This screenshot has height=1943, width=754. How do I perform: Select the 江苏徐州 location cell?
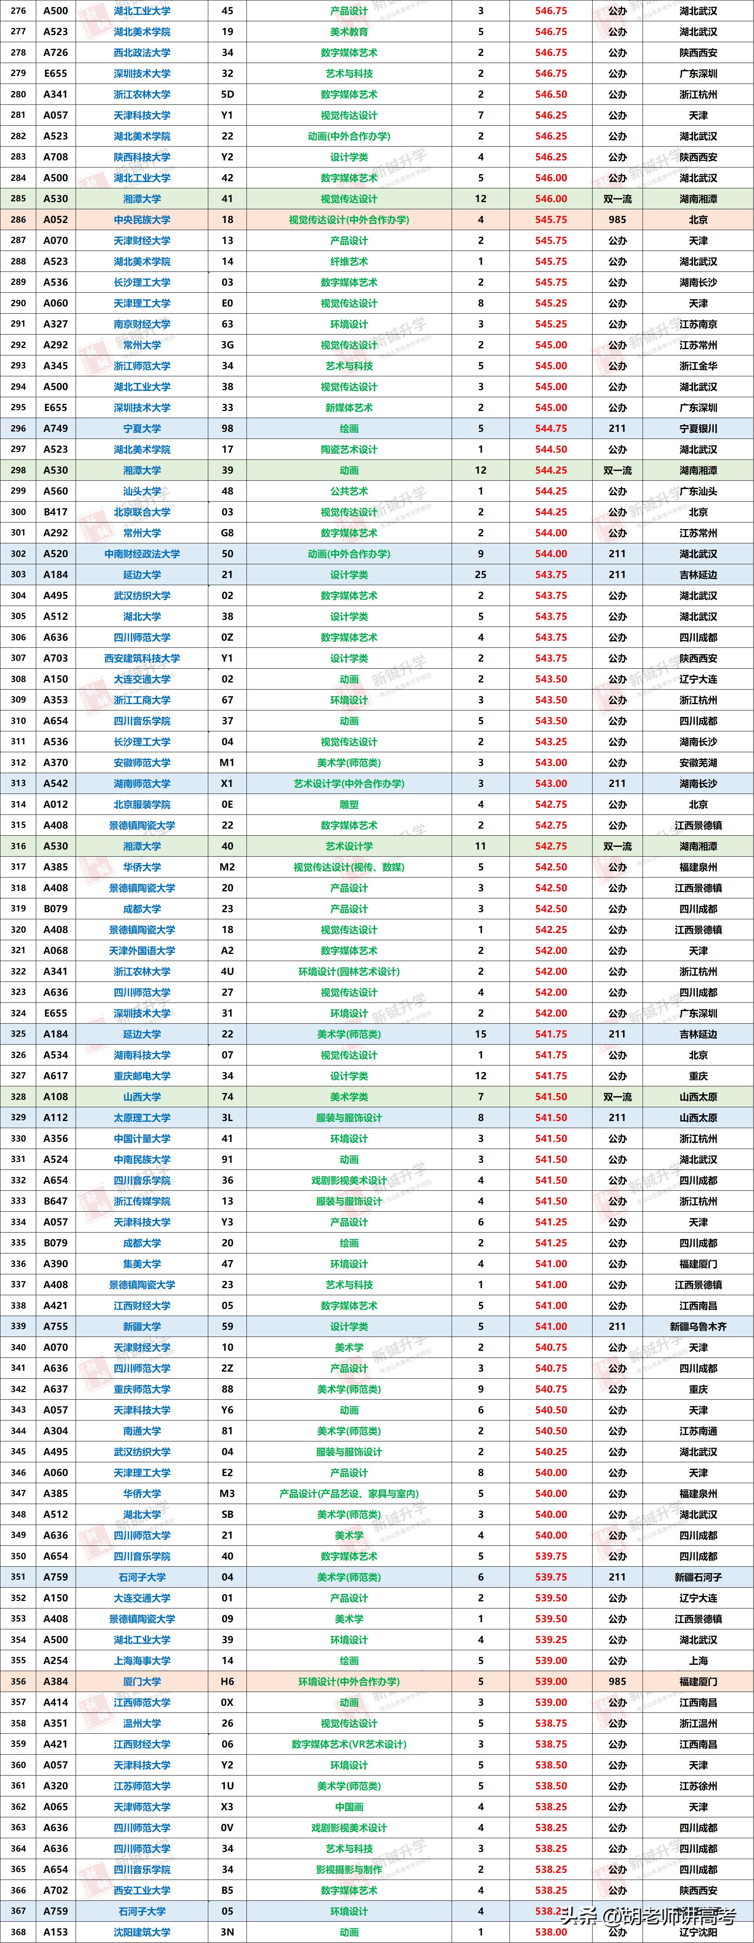[x=698, y=1785]
